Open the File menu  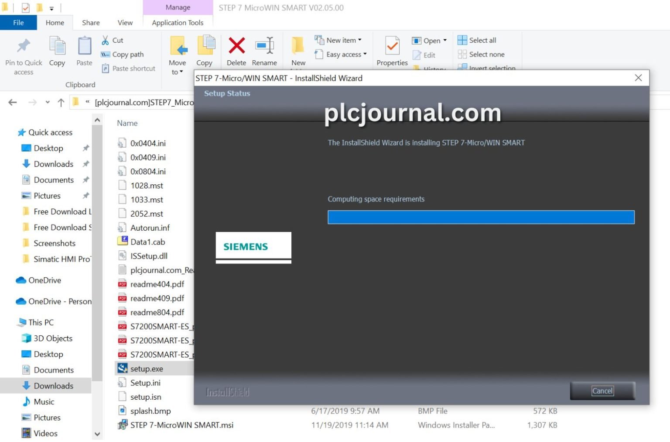[x=18, y=23]
